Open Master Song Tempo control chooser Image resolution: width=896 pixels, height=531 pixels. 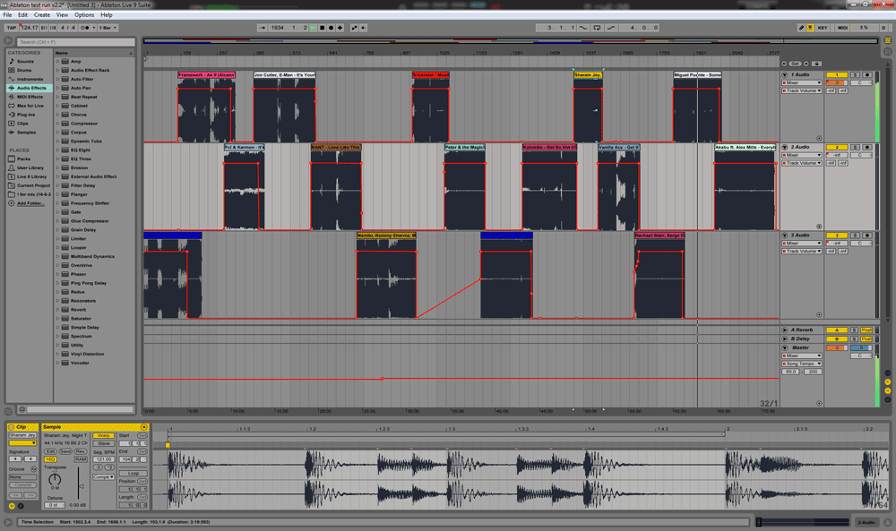tap(802, 364)
